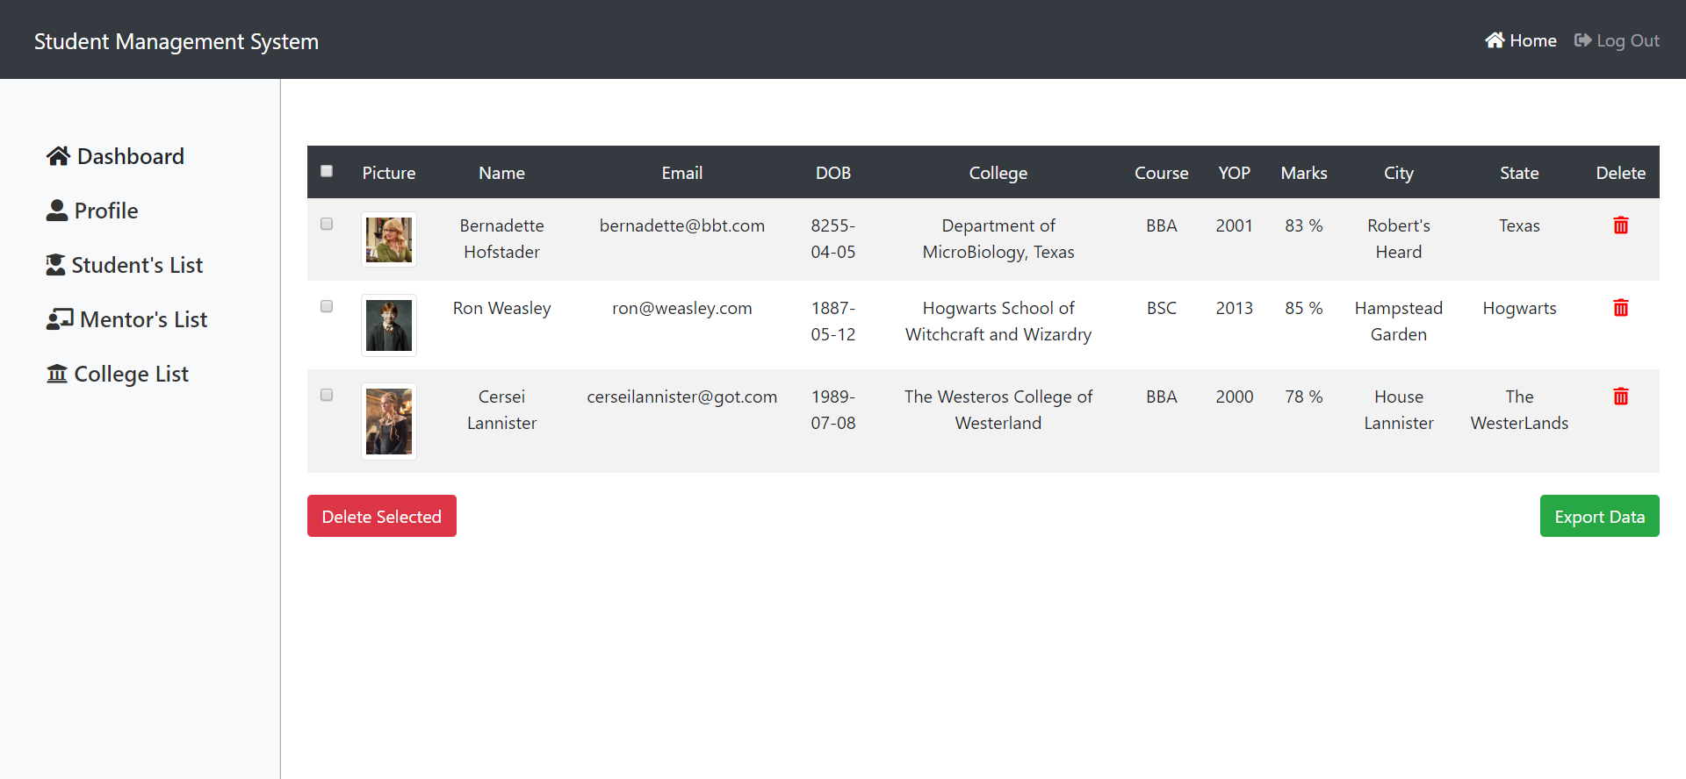
Task: Click Bernadette Hofstader's profile picture
Action: pos(389,239)
